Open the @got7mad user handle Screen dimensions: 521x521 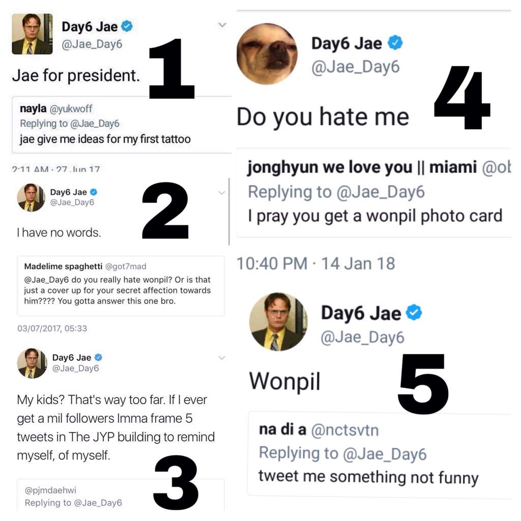point(126,266)
